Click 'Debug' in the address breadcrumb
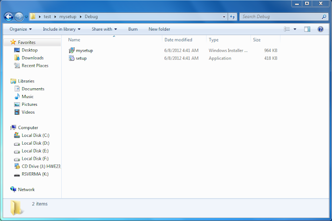Viewport: 332px width, 221px height. tap(91, 17)
